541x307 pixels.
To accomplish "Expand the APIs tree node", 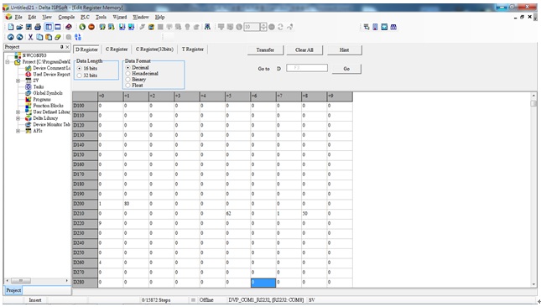I will click(18, 131).
